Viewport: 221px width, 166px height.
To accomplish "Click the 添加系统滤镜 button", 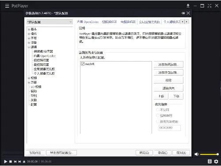I will pos(168,65).
